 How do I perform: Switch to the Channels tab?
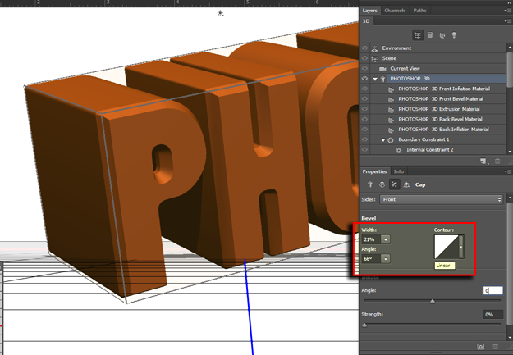(396, 11)
